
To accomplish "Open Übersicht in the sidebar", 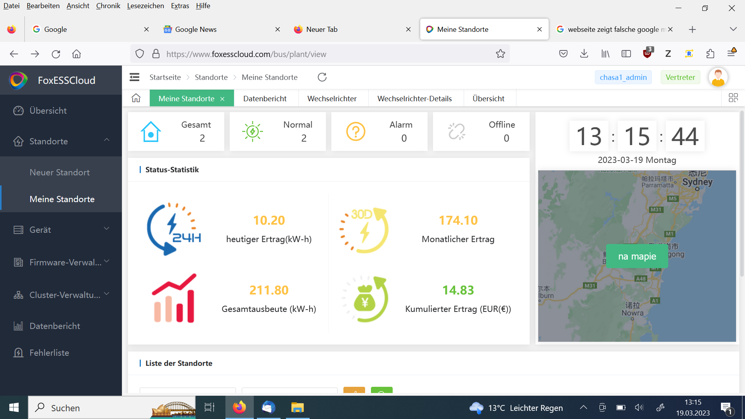I will [48, 111].
